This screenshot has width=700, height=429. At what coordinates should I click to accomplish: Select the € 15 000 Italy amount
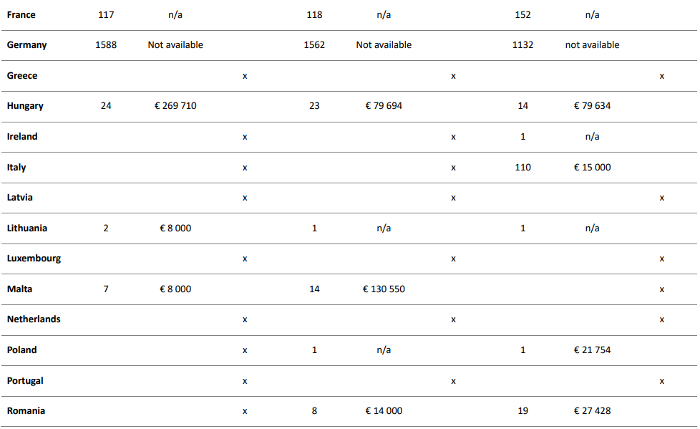click(592, 168)
